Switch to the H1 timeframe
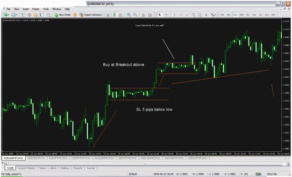292x177 pixels. click(x=248, y=15)
